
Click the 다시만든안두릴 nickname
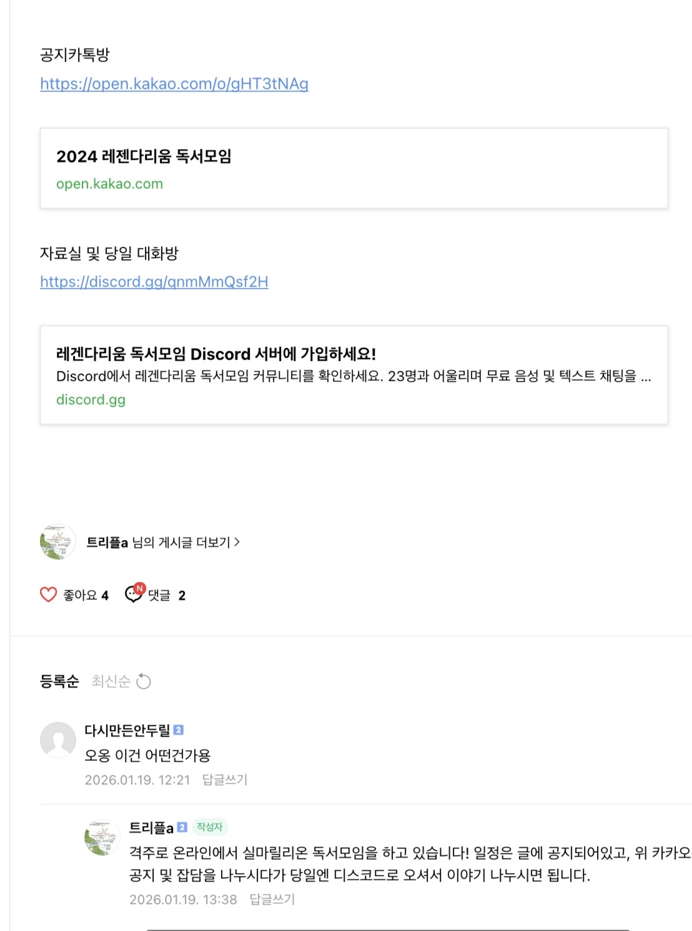127,730
